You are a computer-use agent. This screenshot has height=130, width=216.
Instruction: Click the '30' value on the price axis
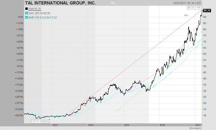205,91
